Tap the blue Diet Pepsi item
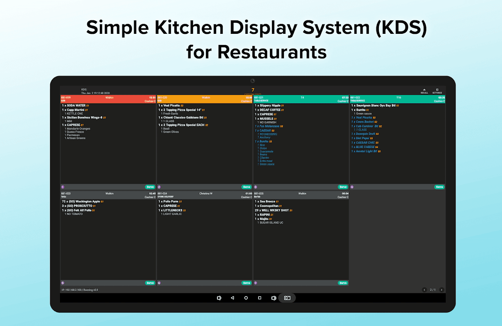The image size is (502, 326). (362, 138)
